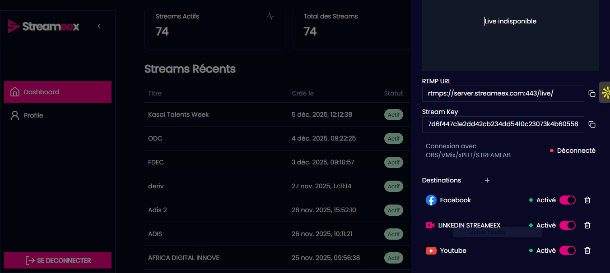Click the user icon next to Profile
Screen dimensions: 610x273
click(x=14, y=115)
